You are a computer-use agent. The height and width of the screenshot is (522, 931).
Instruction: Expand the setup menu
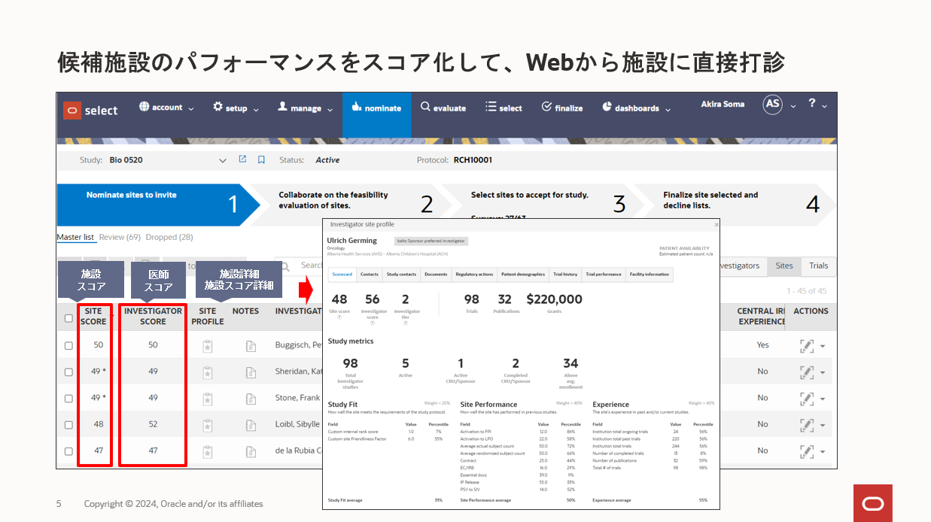click(236, 108)
